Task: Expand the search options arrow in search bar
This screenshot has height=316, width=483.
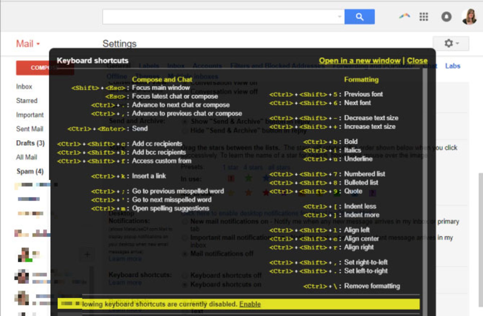Action: click(x=340, y=16)
